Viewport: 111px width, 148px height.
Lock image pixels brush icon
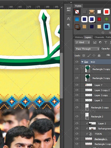point(89,55)
